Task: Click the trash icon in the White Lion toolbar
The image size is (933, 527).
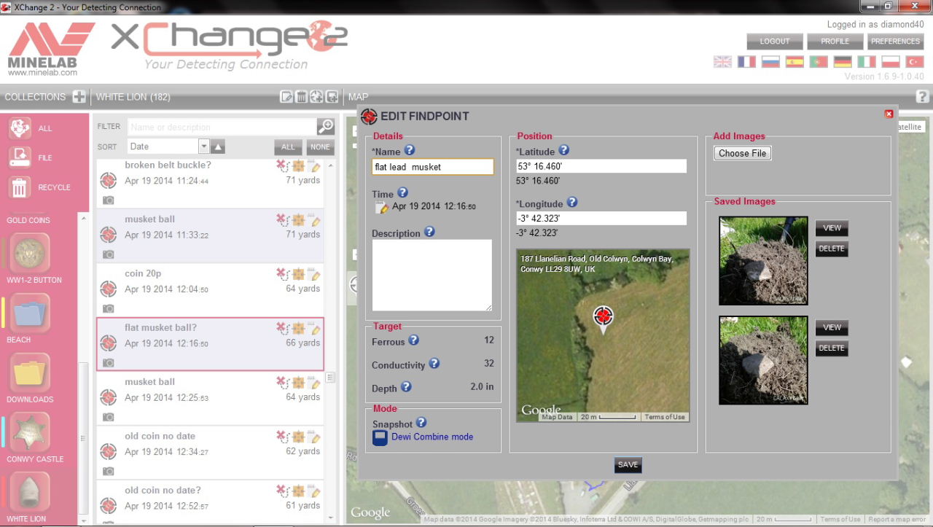Action: click(301, 96)
